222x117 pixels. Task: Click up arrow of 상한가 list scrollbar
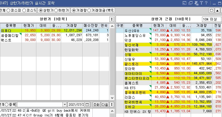click(112, 26)
